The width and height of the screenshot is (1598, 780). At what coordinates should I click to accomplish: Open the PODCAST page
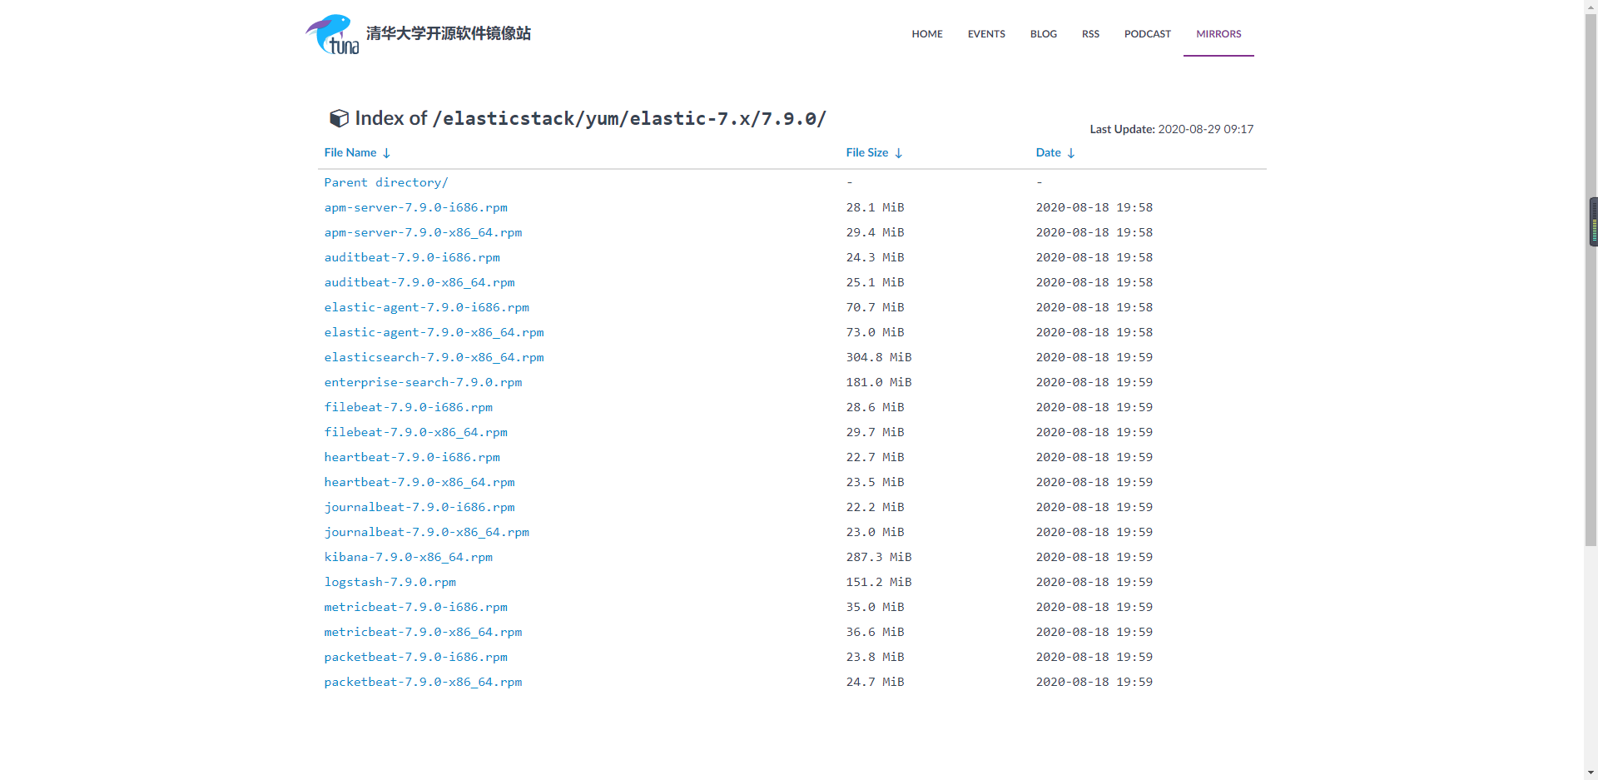[x=1148, y=34]
